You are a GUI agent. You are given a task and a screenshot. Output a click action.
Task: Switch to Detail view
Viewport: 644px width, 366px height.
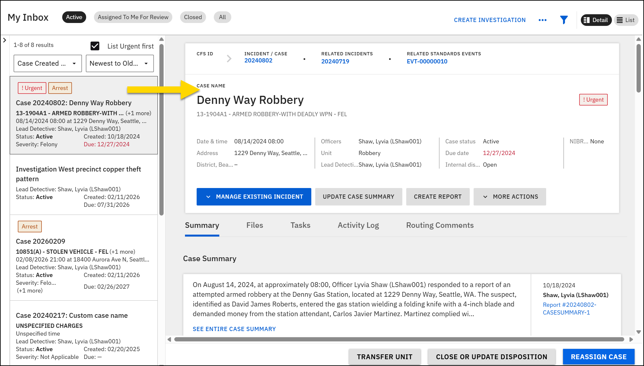pos(596,20)
